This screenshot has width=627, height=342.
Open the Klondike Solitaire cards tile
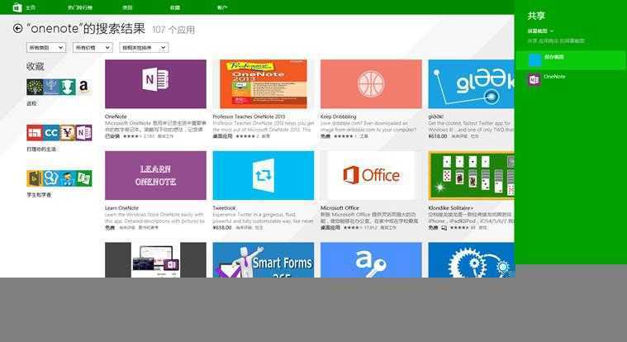[x=471, y=175]
